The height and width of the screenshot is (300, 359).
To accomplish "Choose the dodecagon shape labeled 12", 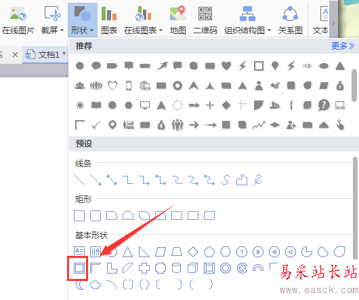I will 291,252.
